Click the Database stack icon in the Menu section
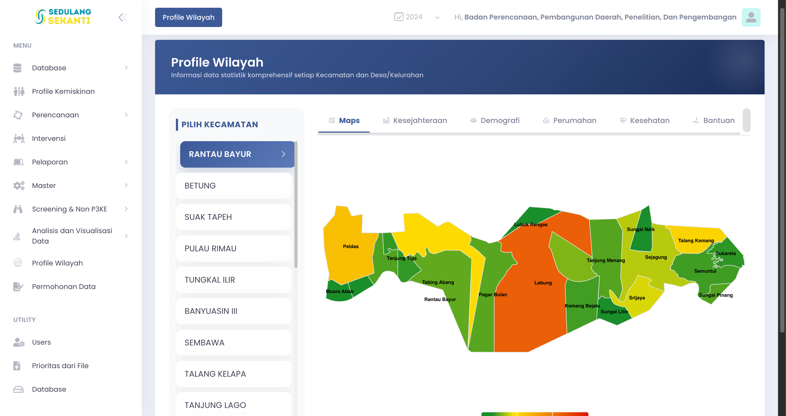Screen dimensions: 786x416 pos(17,68)
